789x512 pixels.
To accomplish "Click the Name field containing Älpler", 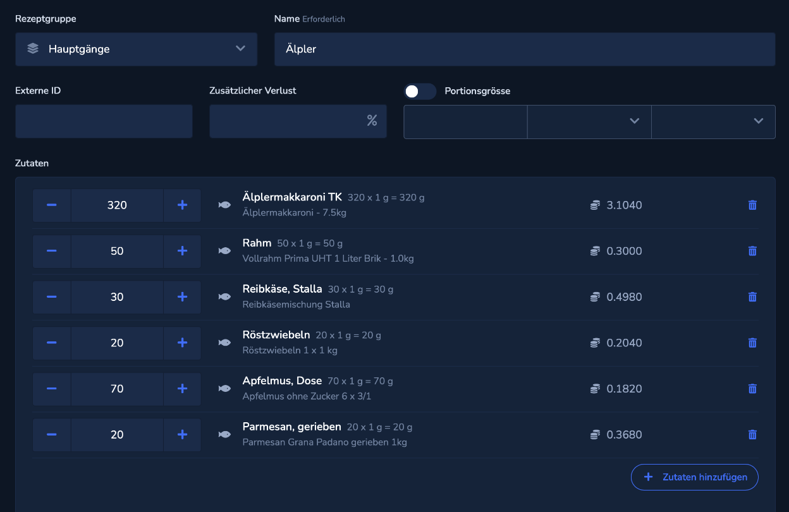I will click(x=525, y=49).
